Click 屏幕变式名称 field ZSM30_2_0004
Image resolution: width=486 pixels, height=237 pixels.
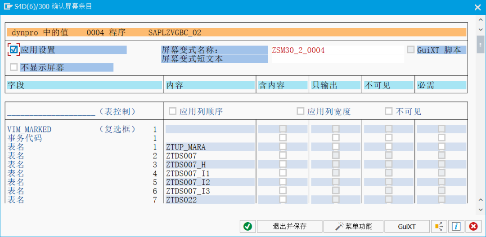point(338,50)
